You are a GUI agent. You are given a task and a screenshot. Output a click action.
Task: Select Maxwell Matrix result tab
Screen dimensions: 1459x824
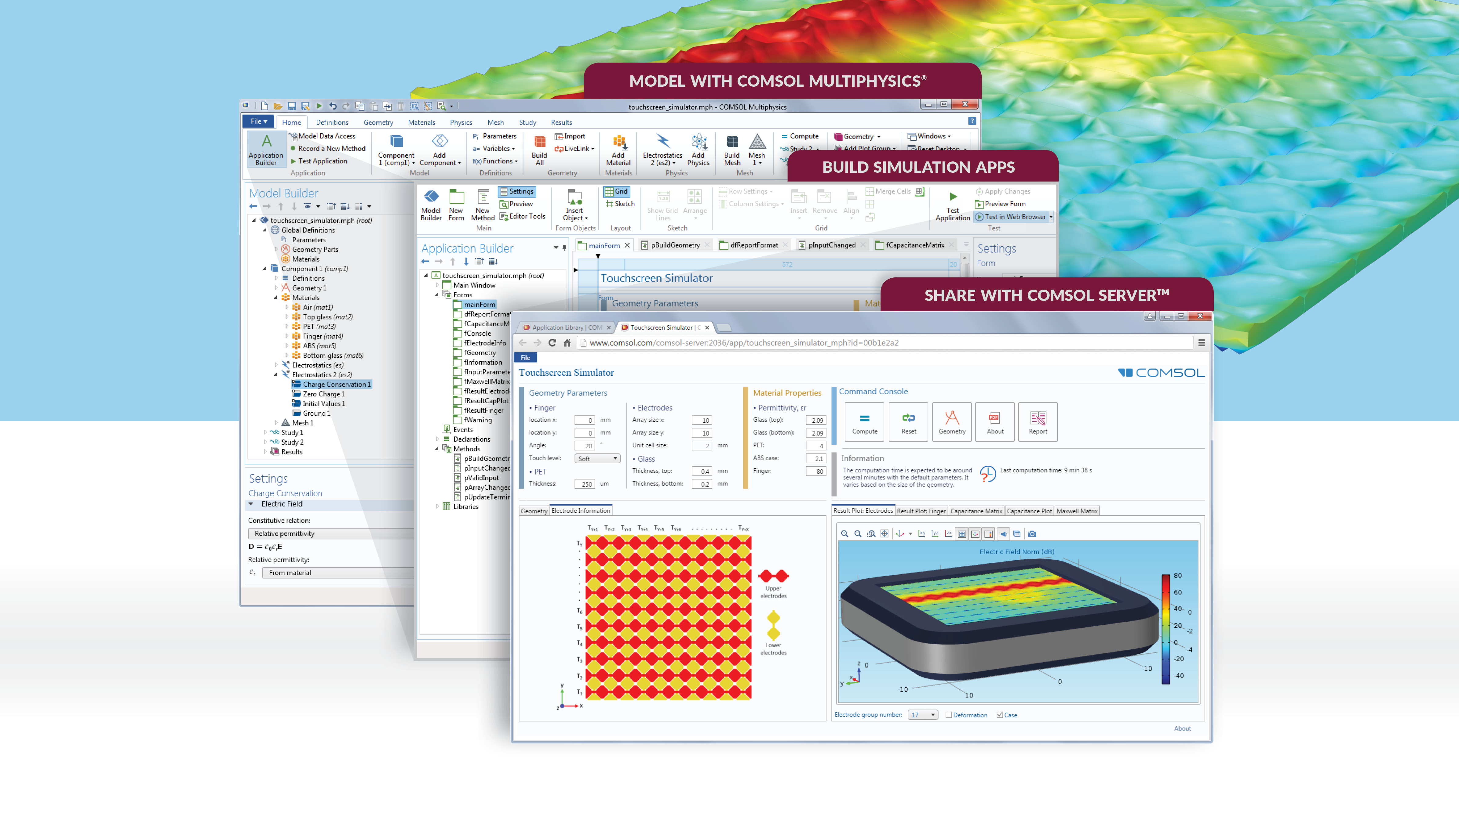pyautogui.click(x=1077, y=511)
